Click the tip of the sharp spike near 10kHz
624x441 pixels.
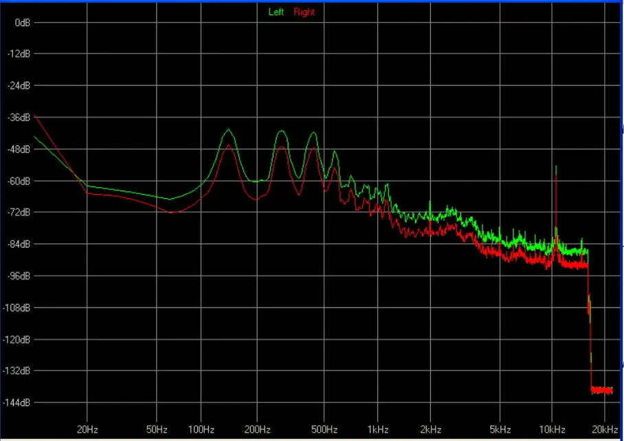[555, 167]
